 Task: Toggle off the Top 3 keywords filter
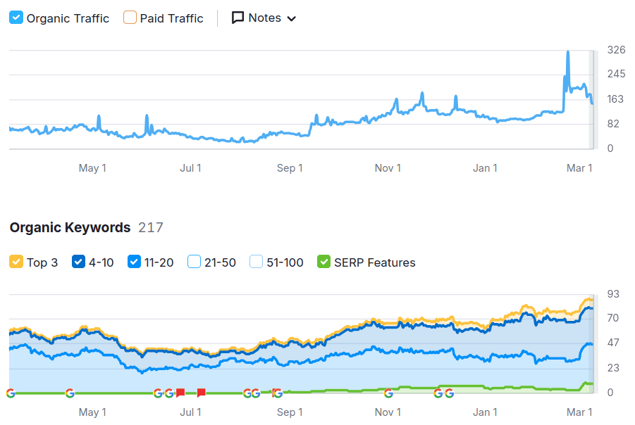coord(15,261)
